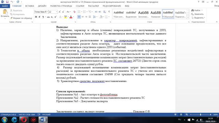Apply the Заголовок heading style
This screenshot has width=219, height=123.
tap(143, 14)
